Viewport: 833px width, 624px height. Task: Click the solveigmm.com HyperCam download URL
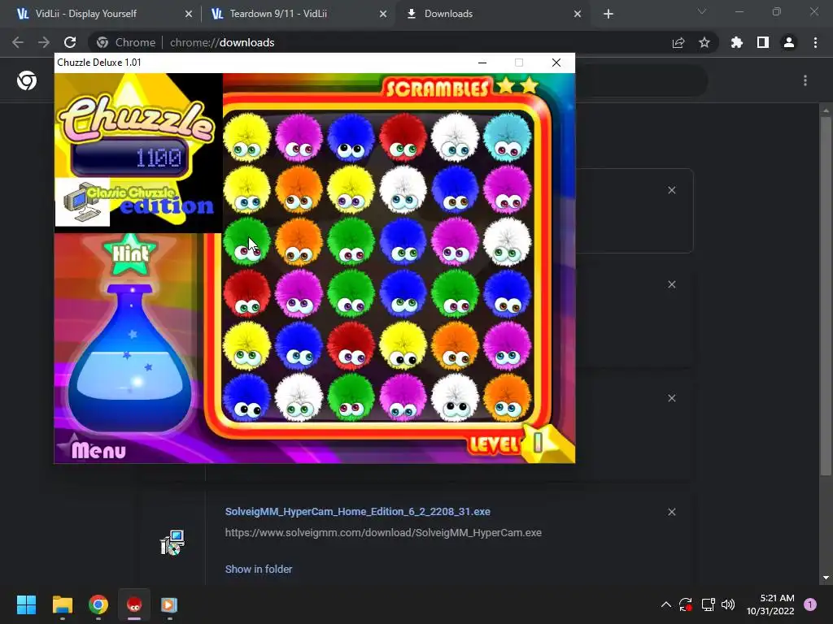coord(383,533)
